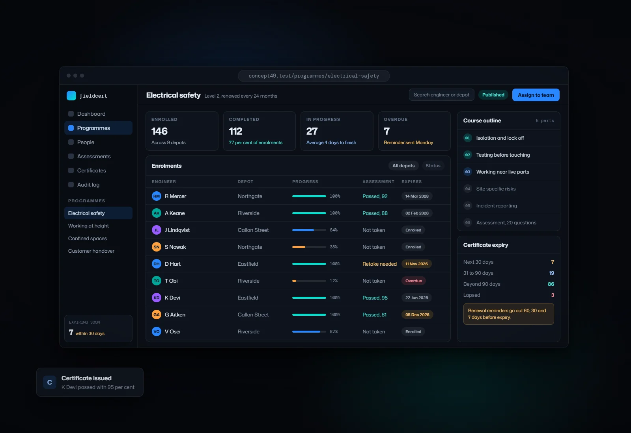This screenshot has height=433, width=631.
Task: Open the All depots filter
Action: click(403, 166)
